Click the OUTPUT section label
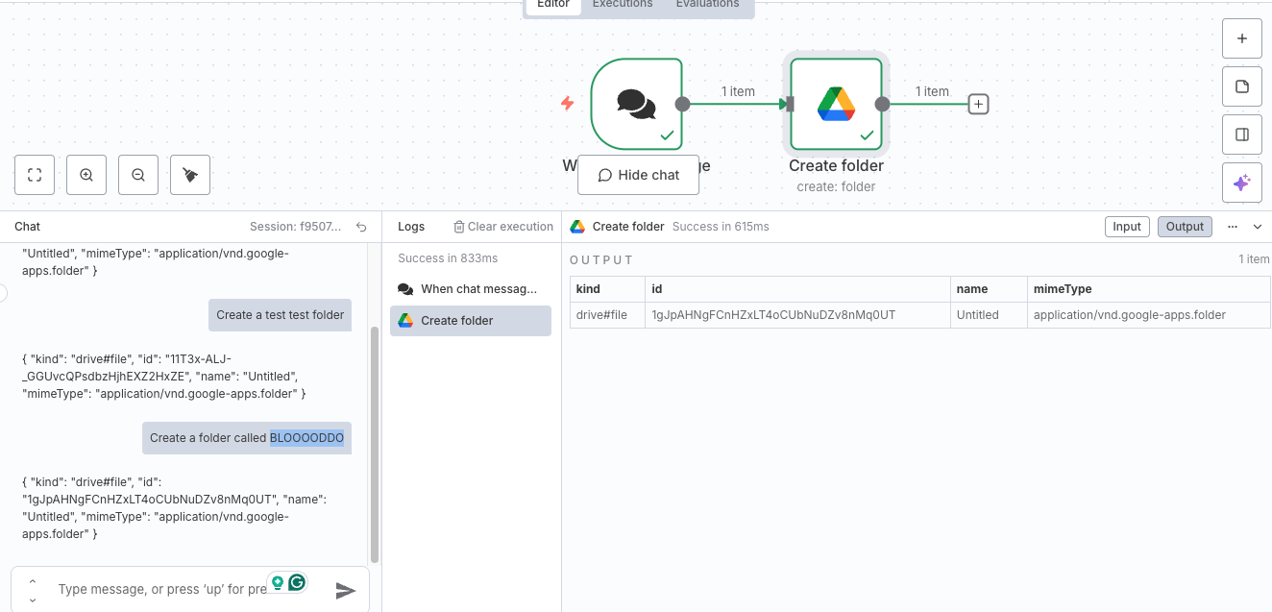The height and width of the screenshot is (612, 1272). (601, 260)
